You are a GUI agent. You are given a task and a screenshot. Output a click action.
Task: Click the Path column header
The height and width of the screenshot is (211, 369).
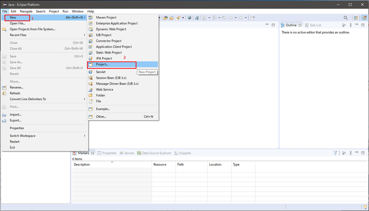(192, 164)
